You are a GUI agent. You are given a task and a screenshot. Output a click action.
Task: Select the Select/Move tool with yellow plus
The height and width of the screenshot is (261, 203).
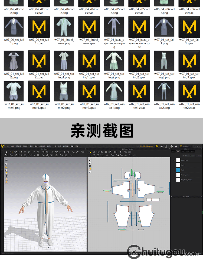pyautogui.click(x=12, y=152)
